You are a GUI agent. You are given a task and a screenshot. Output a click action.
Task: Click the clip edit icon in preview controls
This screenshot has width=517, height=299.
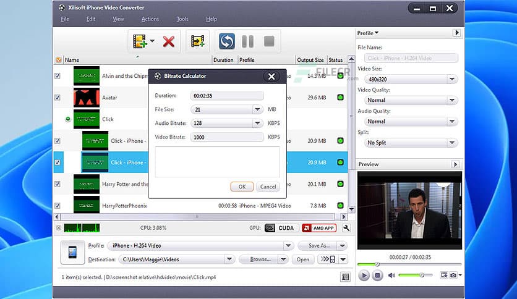tap(444, 275)
